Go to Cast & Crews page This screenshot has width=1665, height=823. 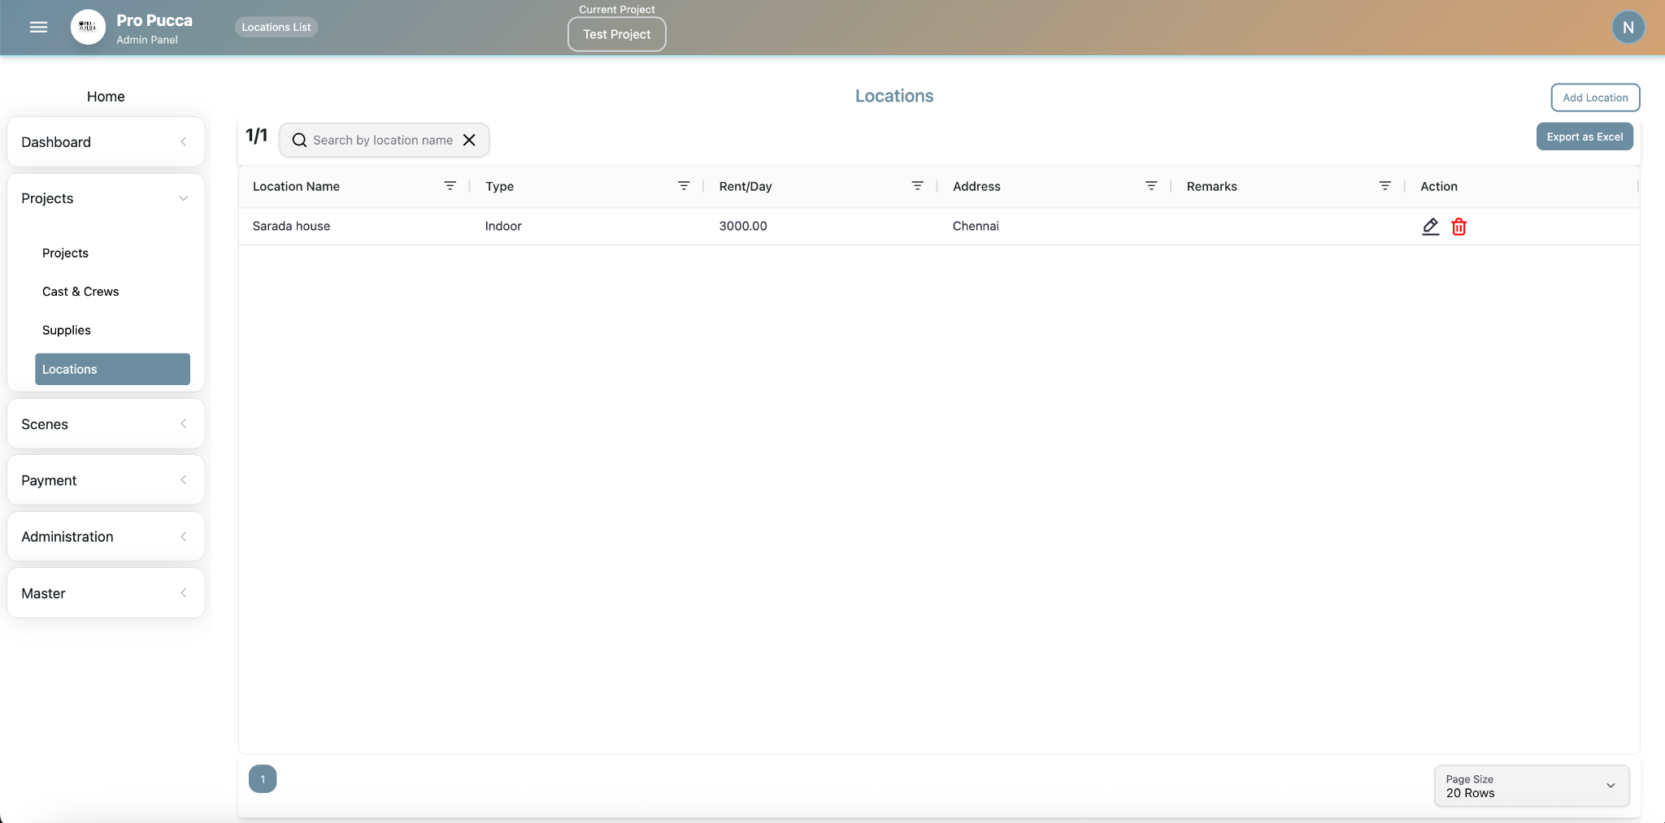[80, 292]
